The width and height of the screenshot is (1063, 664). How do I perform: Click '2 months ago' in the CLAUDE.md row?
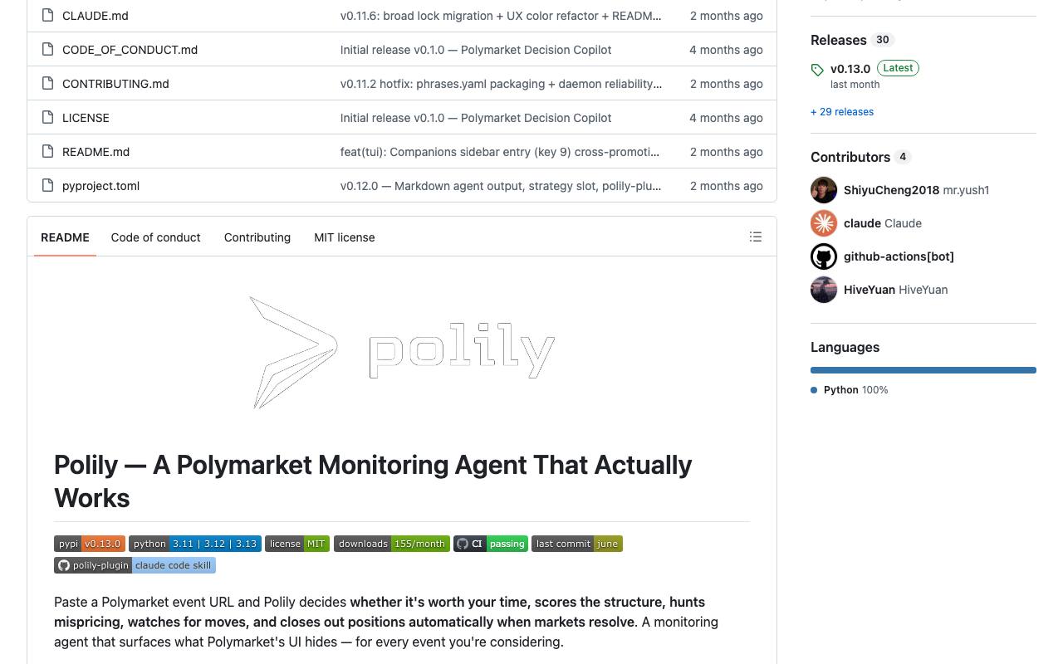[x=727, y=16]
